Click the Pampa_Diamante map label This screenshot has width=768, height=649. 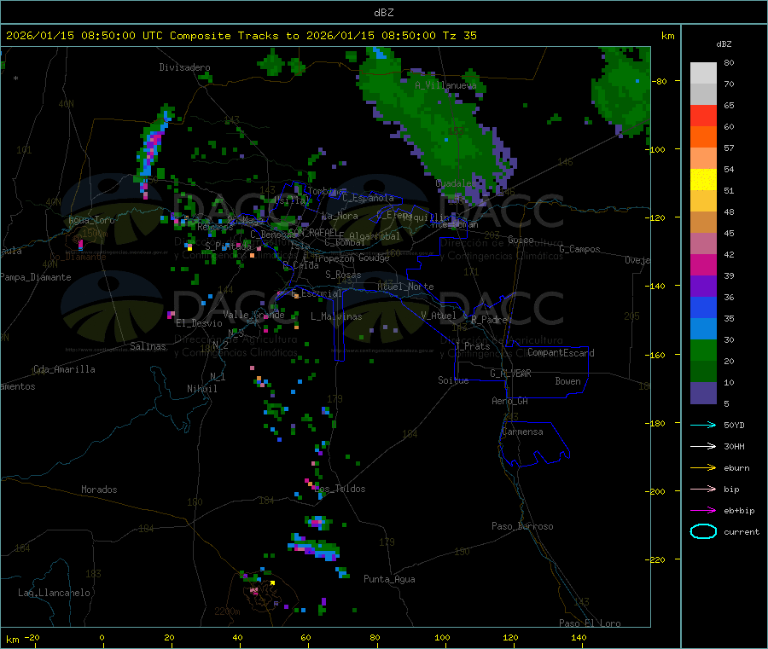pos(36,277)
